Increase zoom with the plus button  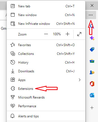(67, 34)
